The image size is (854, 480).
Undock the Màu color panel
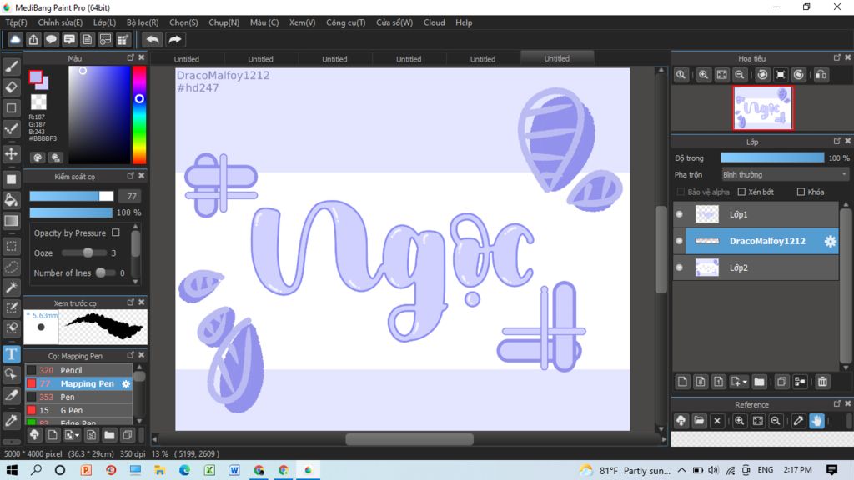pyautogui.click(x=130, y=57)
